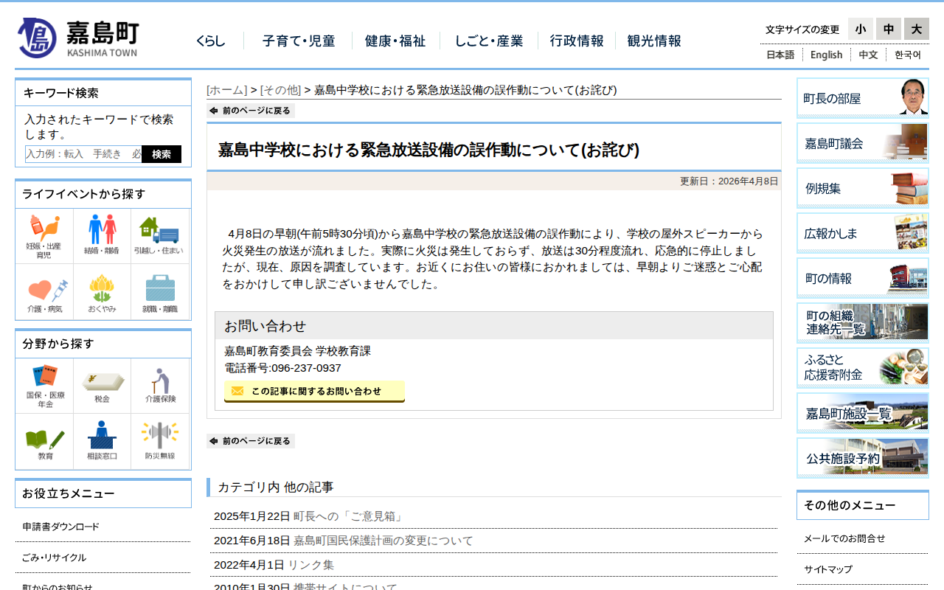
Task: Set font size to 小
Action: [x=860, y=29]
